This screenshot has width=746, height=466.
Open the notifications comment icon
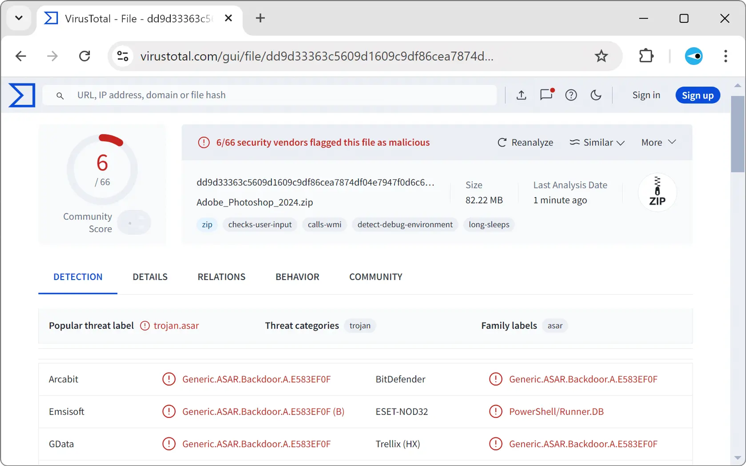(x=547, y=95)
